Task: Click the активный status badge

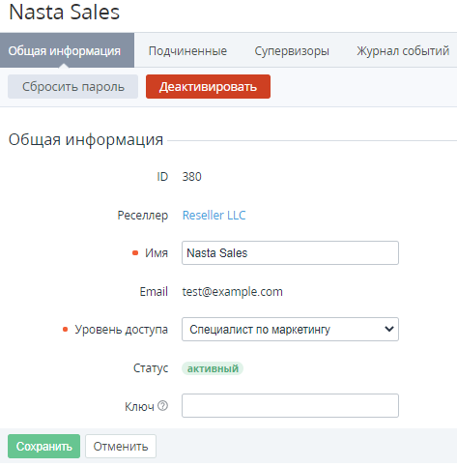Action: (x=213, y=368)
